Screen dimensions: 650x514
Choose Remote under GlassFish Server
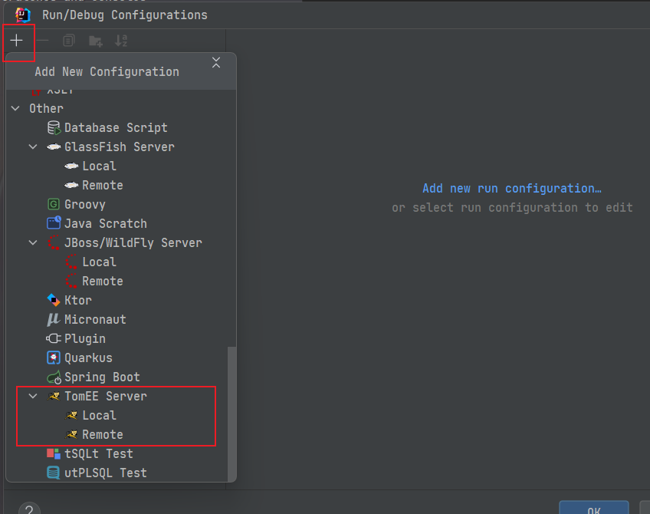click(x=103, y=185)
